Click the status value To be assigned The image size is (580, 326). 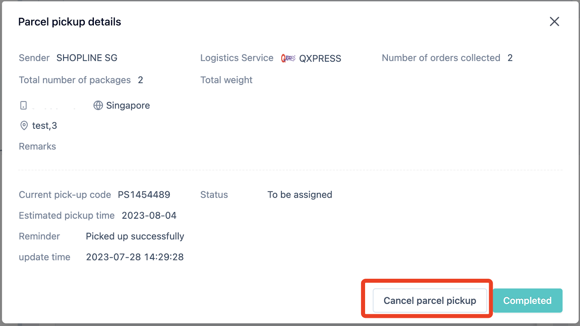pyautogui.click(x=300, y=195)
